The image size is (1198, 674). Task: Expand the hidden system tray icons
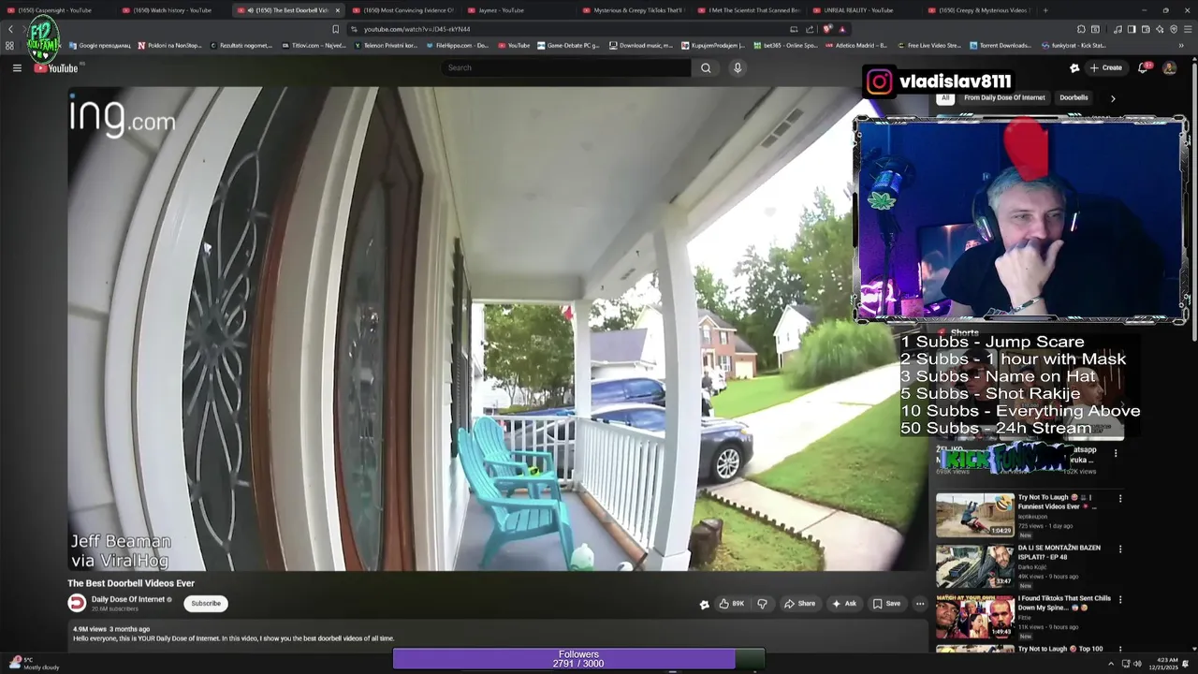[1111, 664]
